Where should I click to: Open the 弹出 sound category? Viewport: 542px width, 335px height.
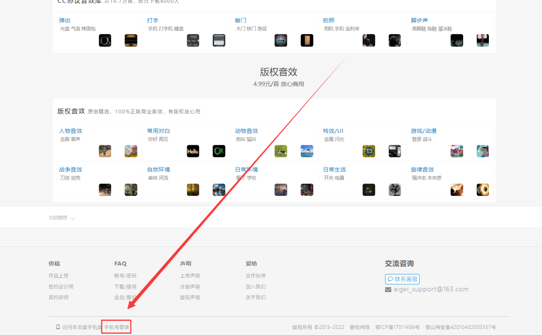pos(65,20)
